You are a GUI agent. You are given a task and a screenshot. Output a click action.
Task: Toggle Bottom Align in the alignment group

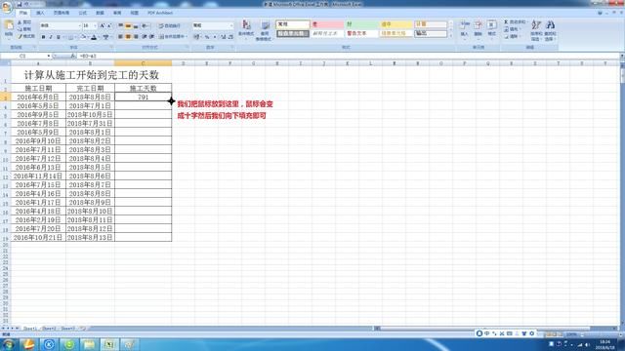136,26
